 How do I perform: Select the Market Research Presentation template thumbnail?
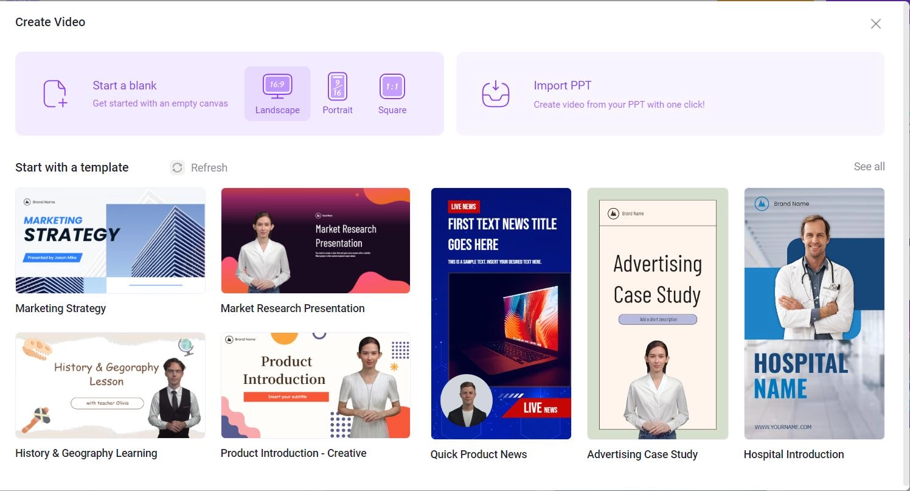[x=315, y=240]
